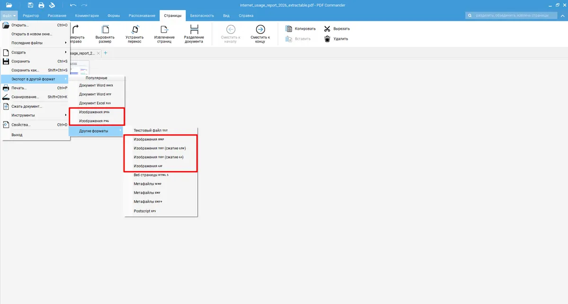Image resolution: width=568 pixels, height=304 pixels.
Task: Choose Открыть... in the File menu
Action: coord(35,25)
